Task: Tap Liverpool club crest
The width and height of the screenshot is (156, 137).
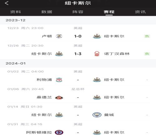Action: (59, 80)
